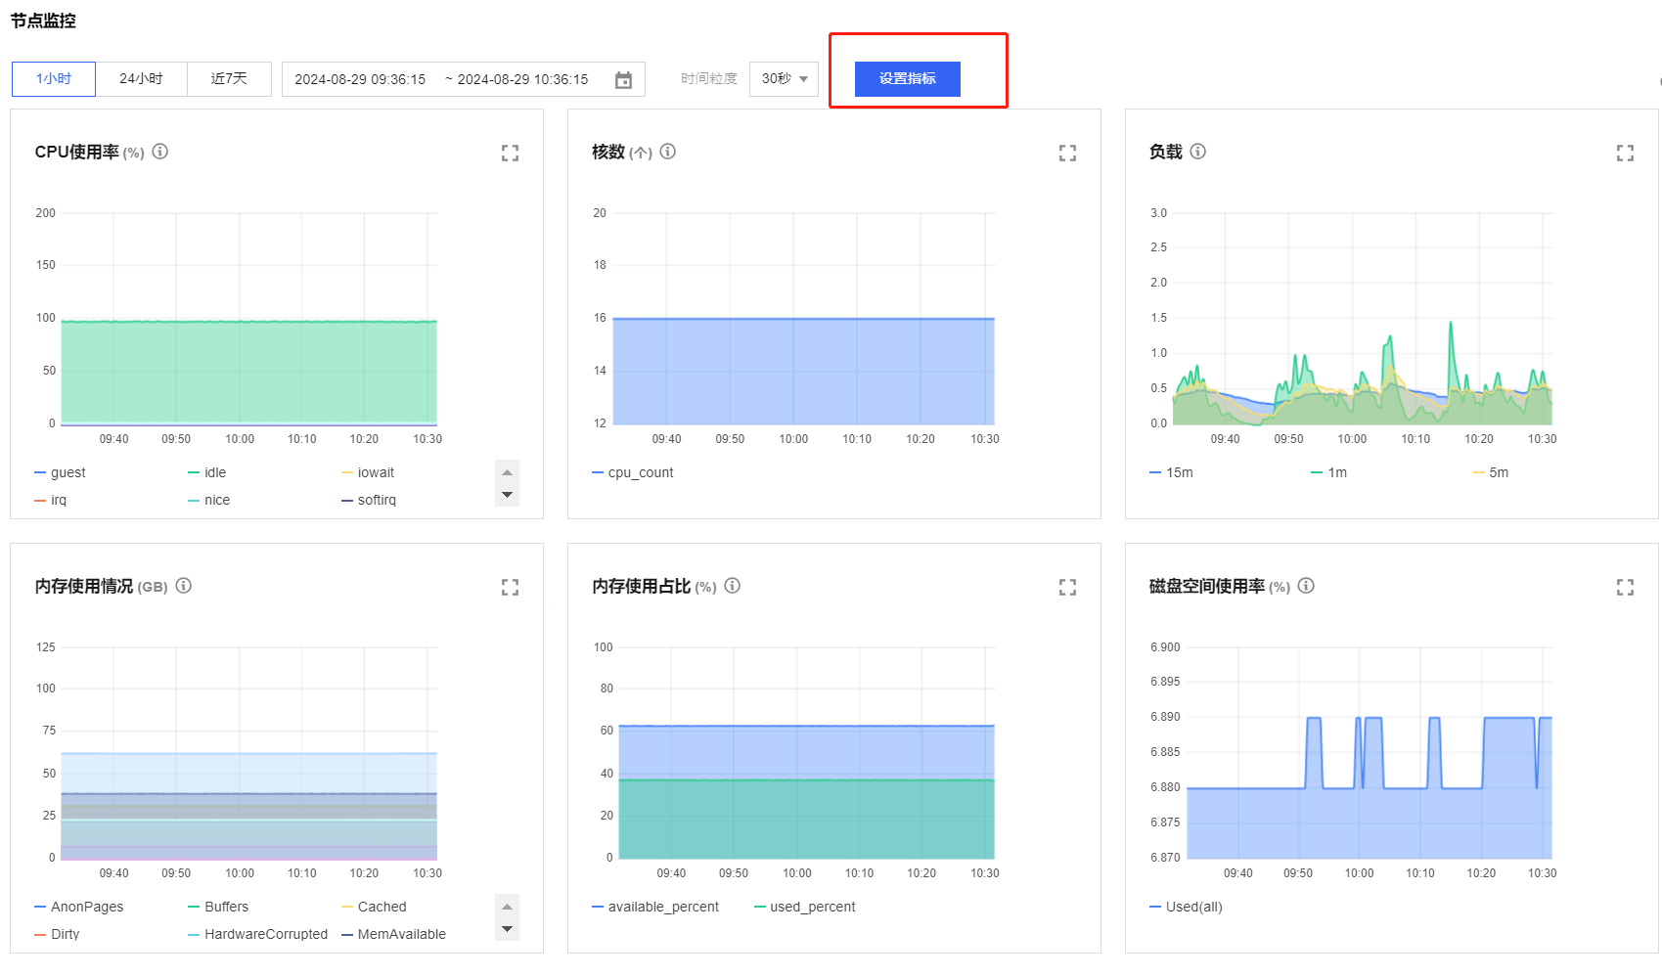Select the 1小时 time range button

click(54, 79)
